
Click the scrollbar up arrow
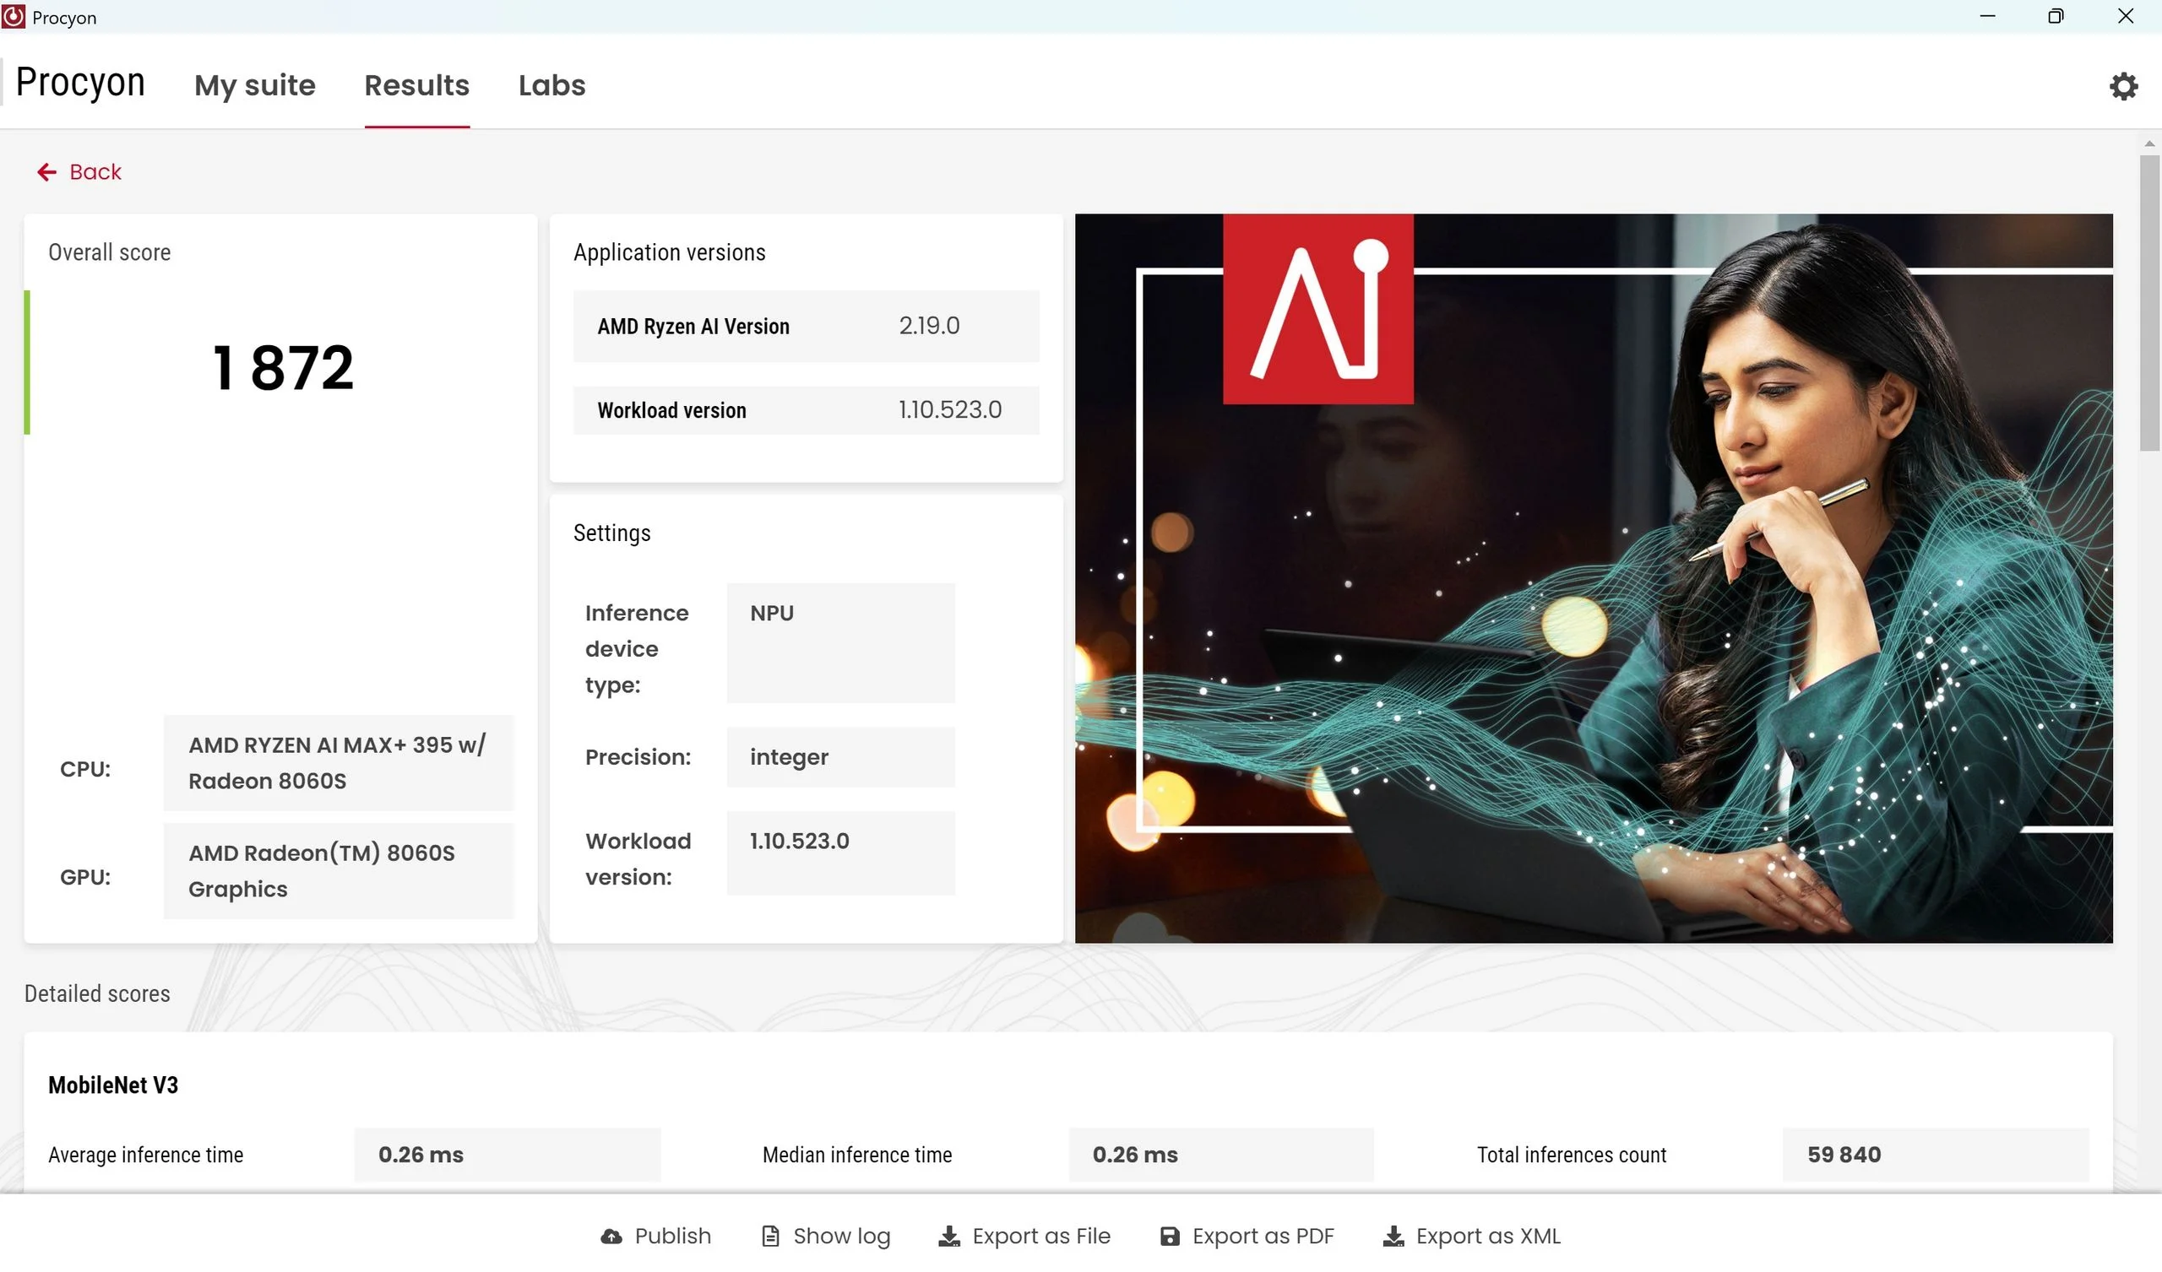(x=2148, y=143)
